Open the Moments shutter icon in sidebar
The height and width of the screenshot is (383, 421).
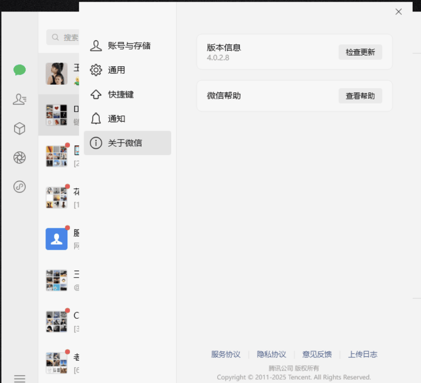click(20, 158)
